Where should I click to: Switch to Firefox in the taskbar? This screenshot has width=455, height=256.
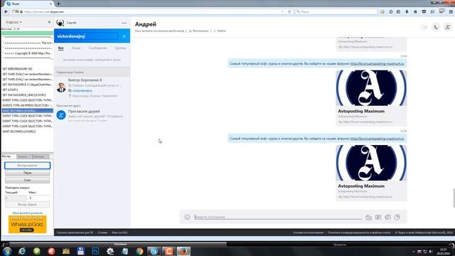pyautogui.click(x=183, y=251)
